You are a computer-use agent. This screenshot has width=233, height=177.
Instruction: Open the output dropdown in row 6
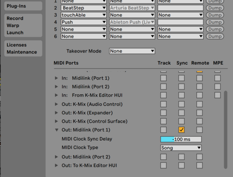point(180,36)
